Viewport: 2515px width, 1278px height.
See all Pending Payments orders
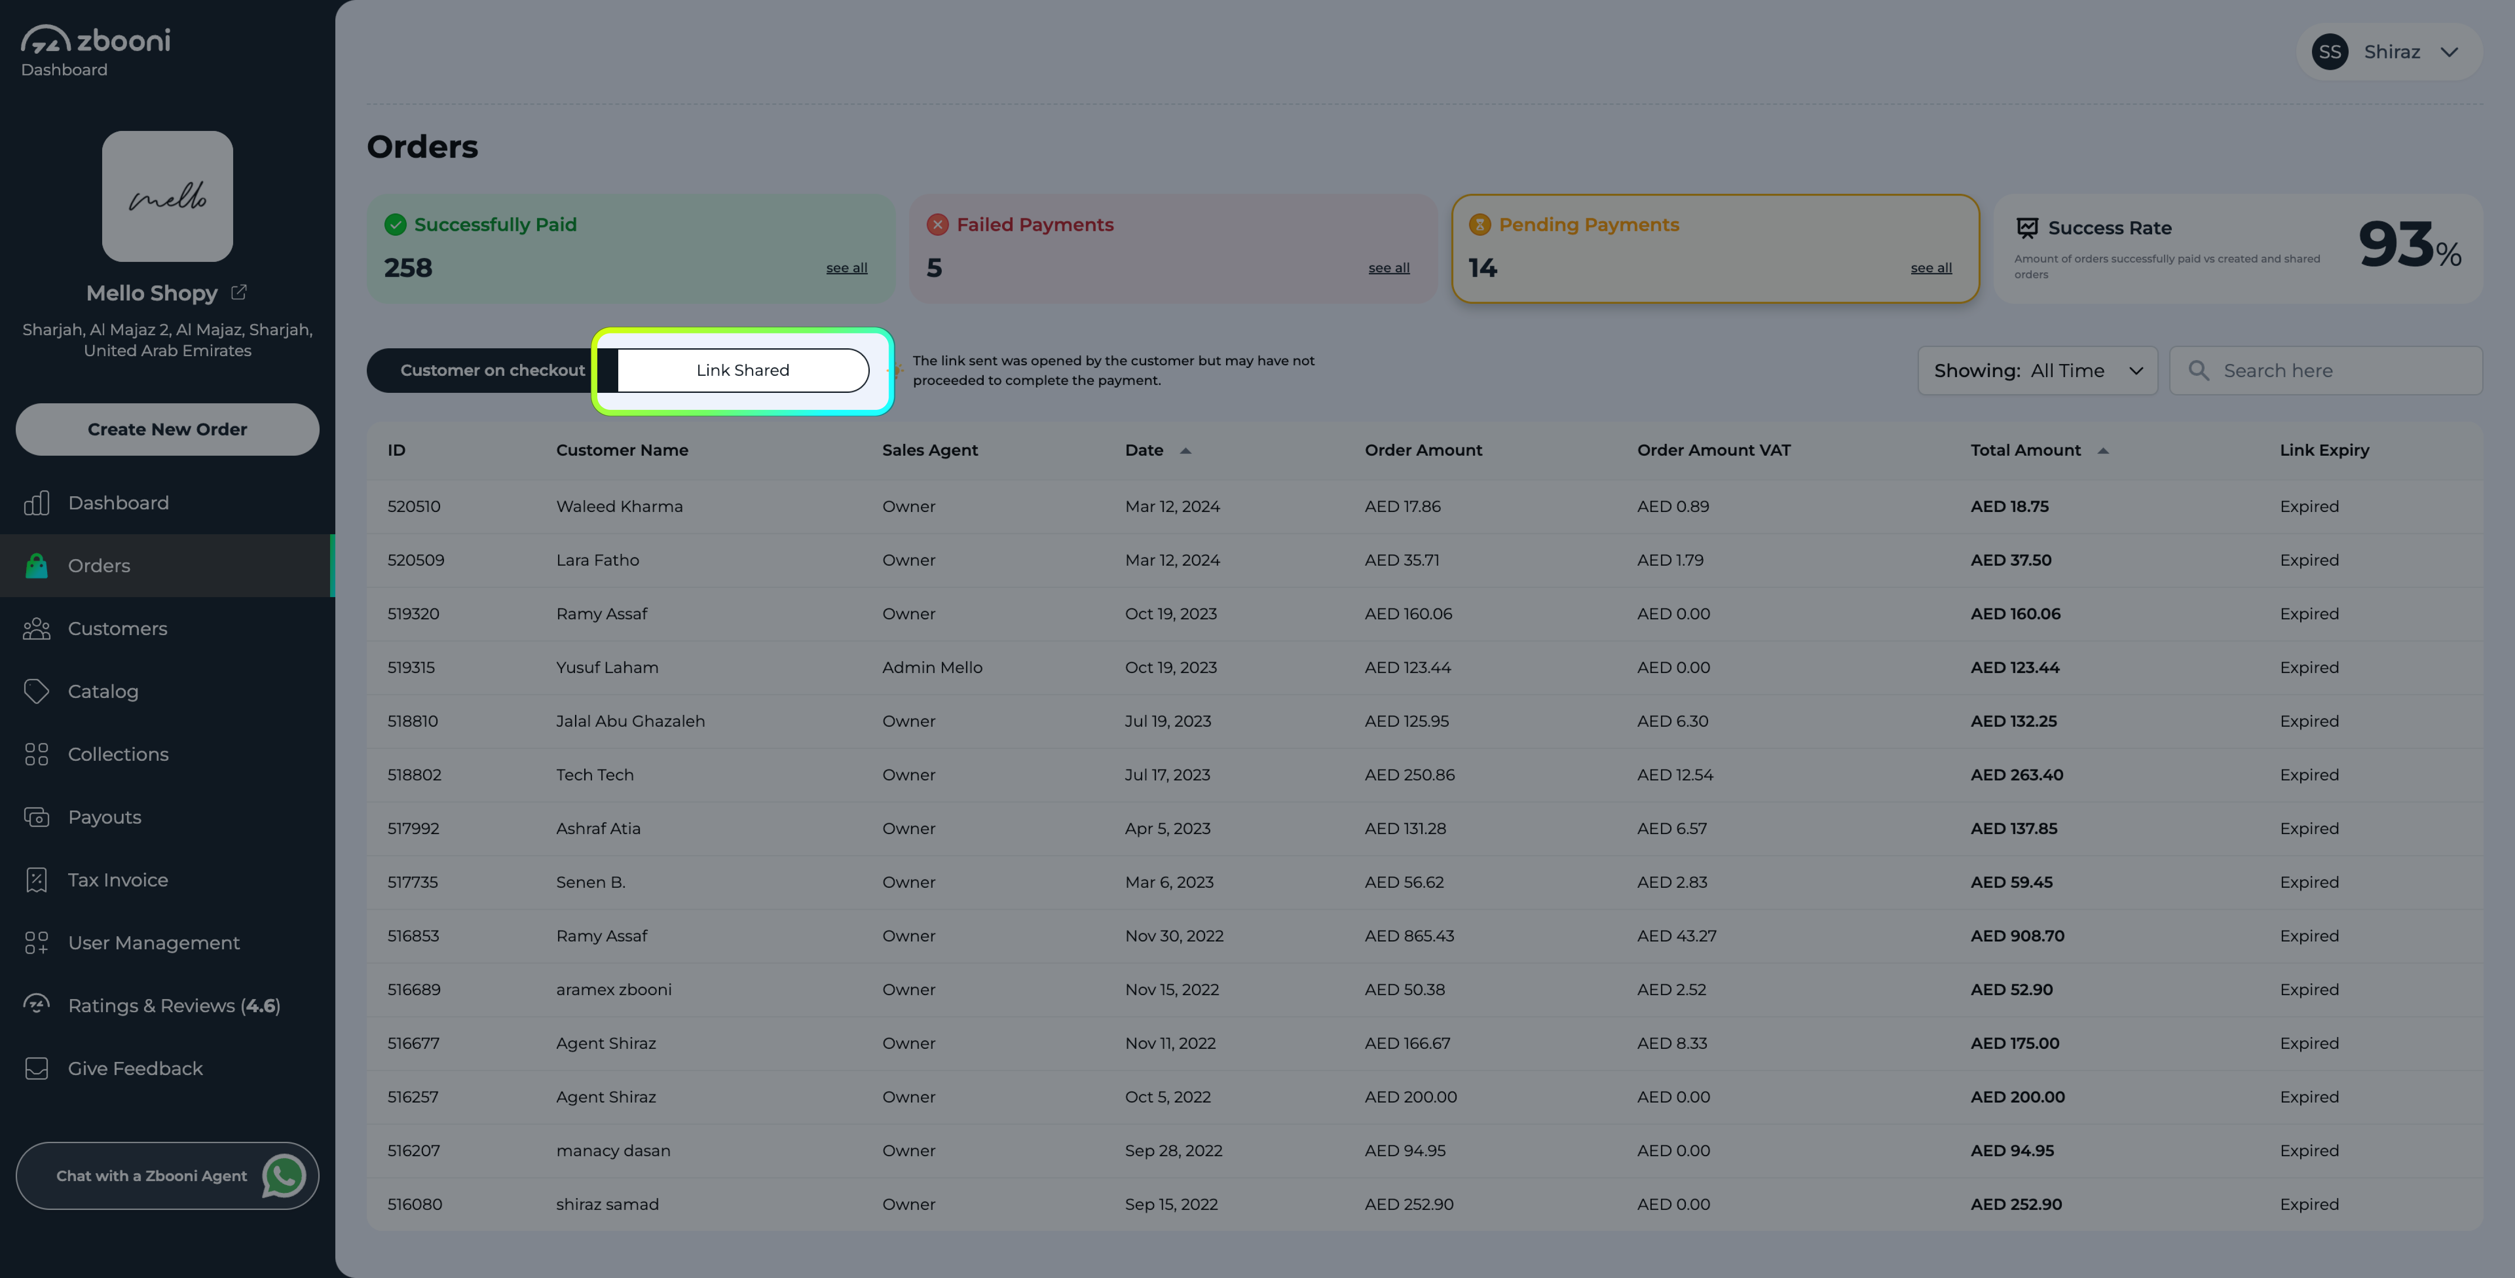pyautogui.click(x=1931, y=268)
